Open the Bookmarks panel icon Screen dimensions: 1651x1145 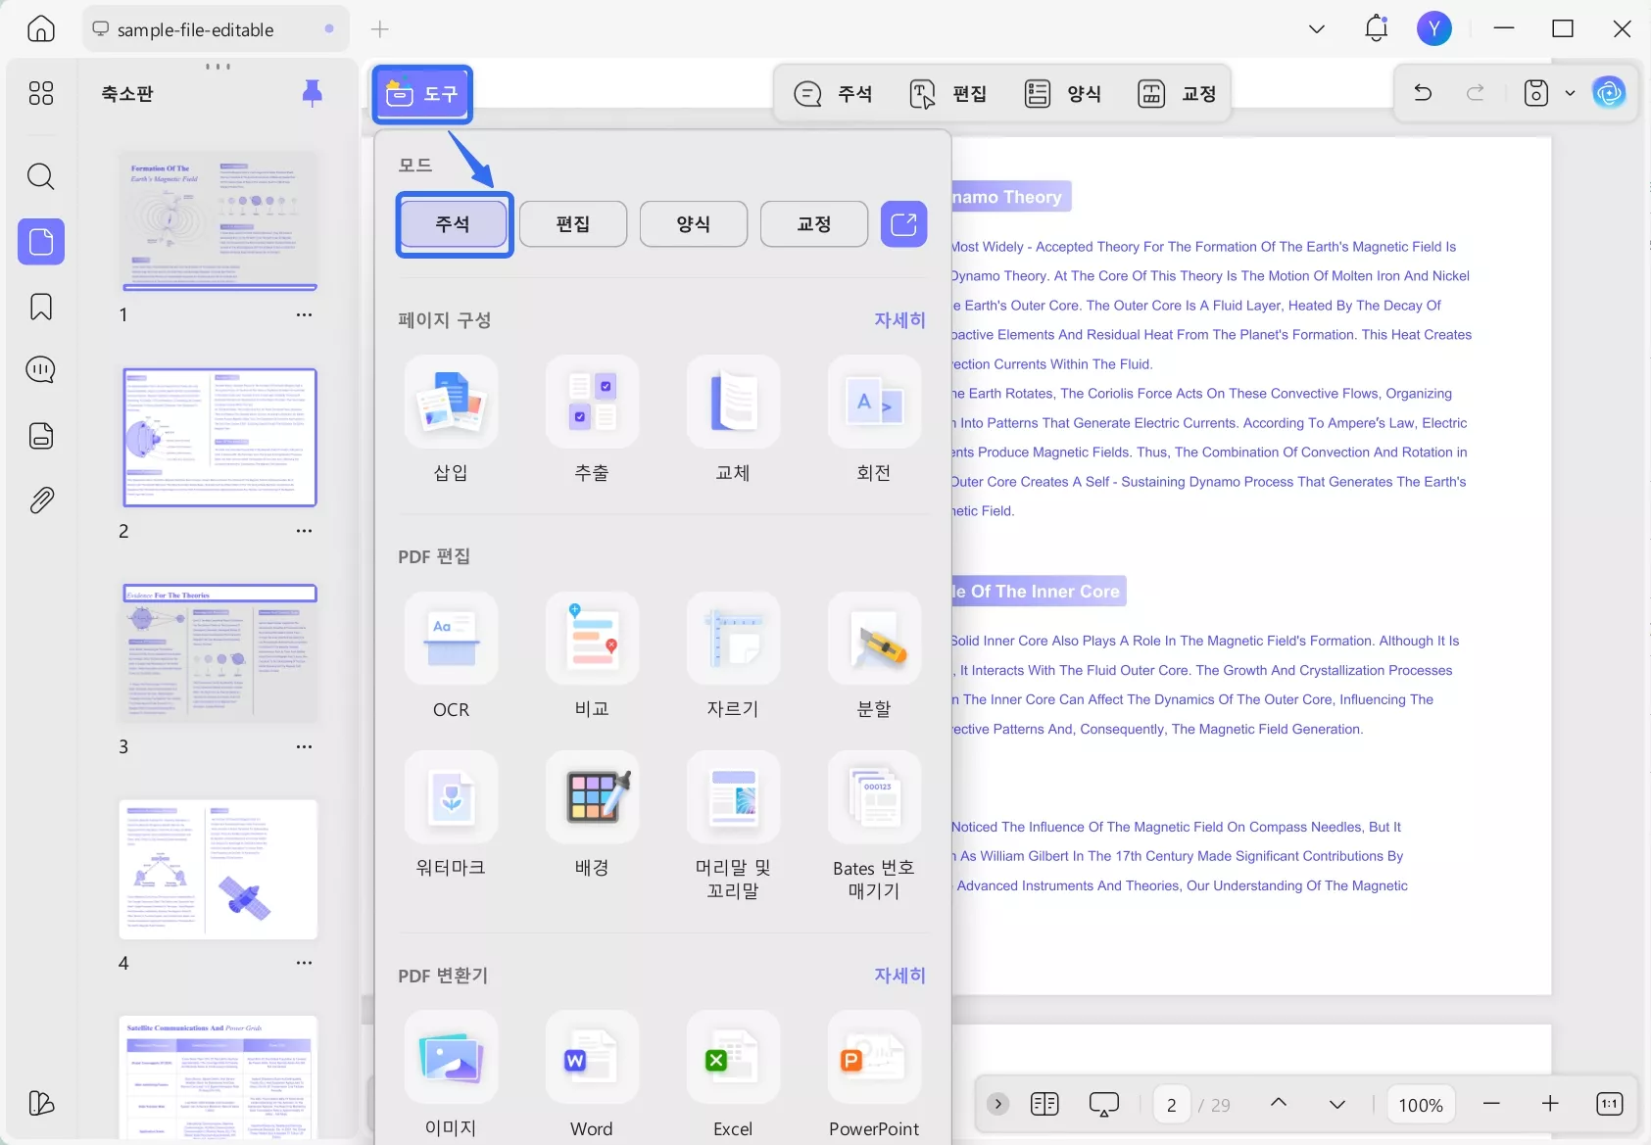(x=41, y=307)
